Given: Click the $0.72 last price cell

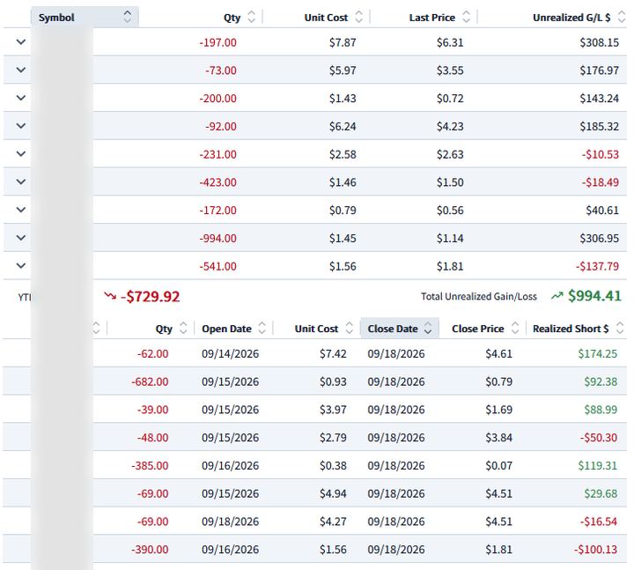Looking at the screenshot, I should pos(450,99).
